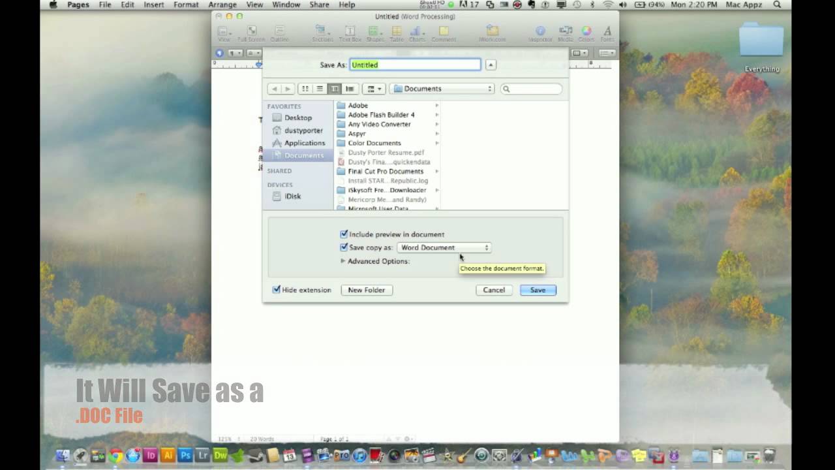
Task: Toggle the Save copy as checkbox
Action: pyautogui.click(x=344, y=247)
